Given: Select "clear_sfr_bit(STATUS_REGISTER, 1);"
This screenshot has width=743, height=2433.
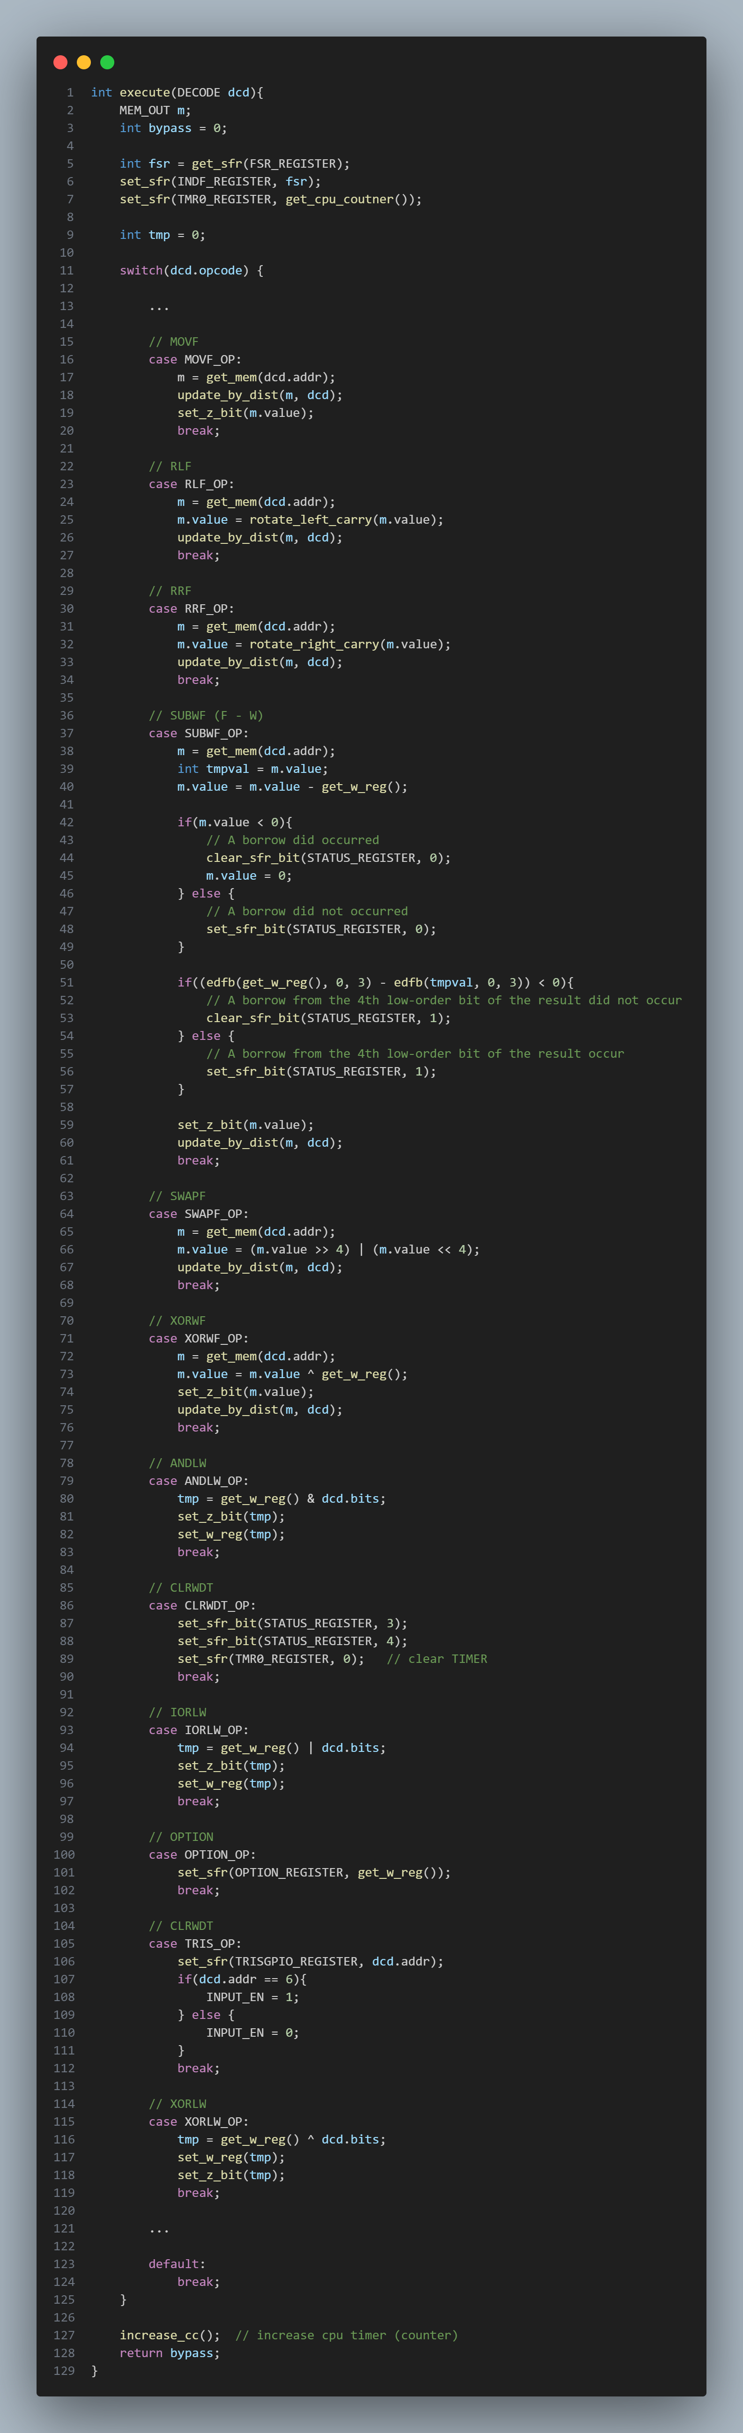Looking at the screenshot, I should click(x=328, y=1018).
